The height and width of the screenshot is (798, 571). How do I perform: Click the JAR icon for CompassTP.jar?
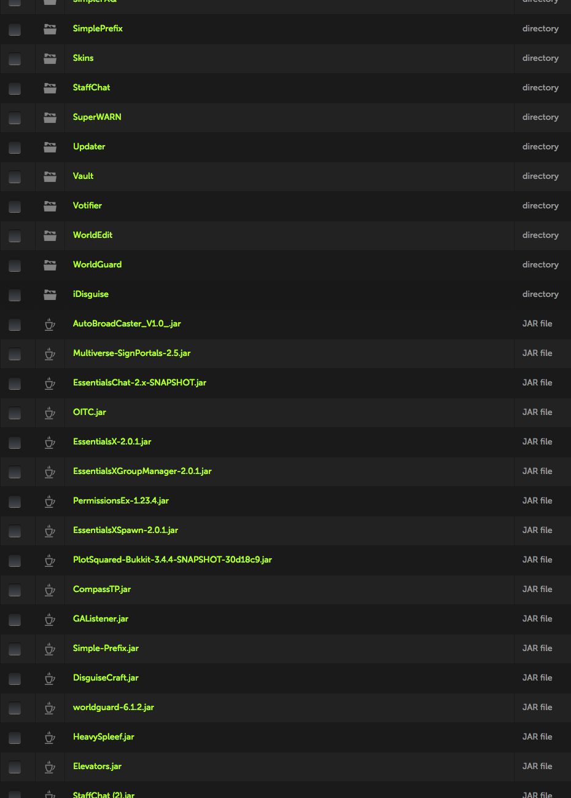[x=50, y=590]
